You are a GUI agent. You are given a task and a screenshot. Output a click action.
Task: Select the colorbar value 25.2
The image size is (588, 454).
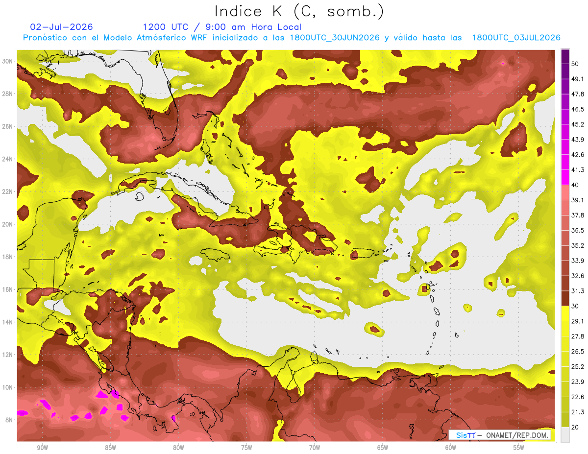(x=578, y=367)
